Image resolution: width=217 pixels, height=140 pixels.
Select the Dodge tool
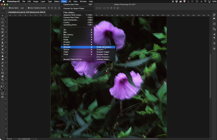(x=3, y=60)
